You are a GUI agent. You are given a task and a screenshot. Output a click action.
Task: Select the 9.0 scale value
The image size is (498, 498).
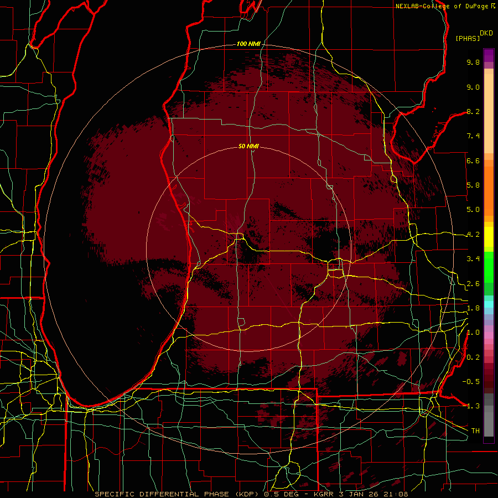pos(473,87)
